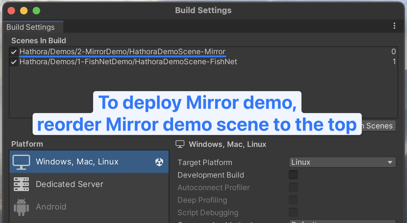
Task: Open the three-dot more options menu
Action: [394, 26]
